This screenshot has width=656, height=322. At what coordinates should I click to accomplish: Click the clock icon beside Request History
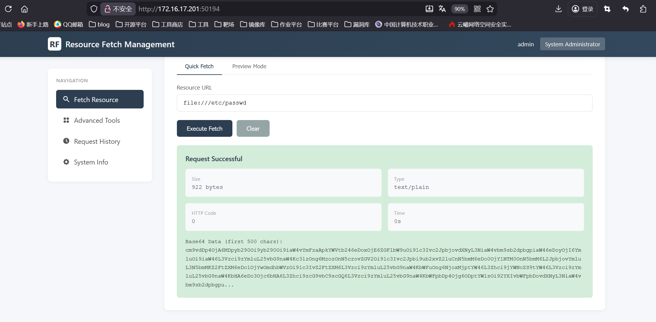66,141
